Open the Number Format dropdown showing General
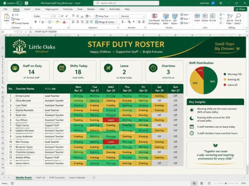249x186 pixels. coord(133,16)
